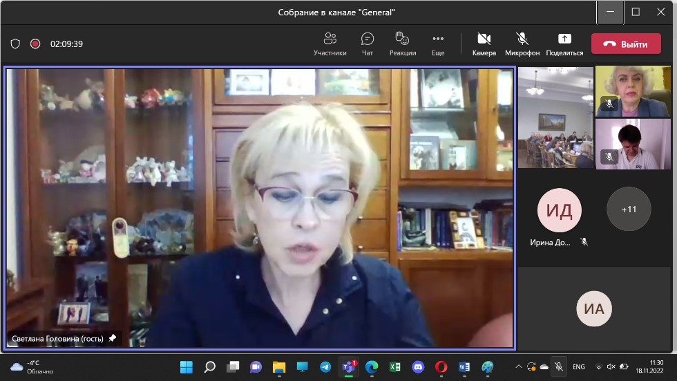The height and width of the screenshot is (381, 677).
Task: Open the Чат chat panel
Action: [x=368, y=44]
